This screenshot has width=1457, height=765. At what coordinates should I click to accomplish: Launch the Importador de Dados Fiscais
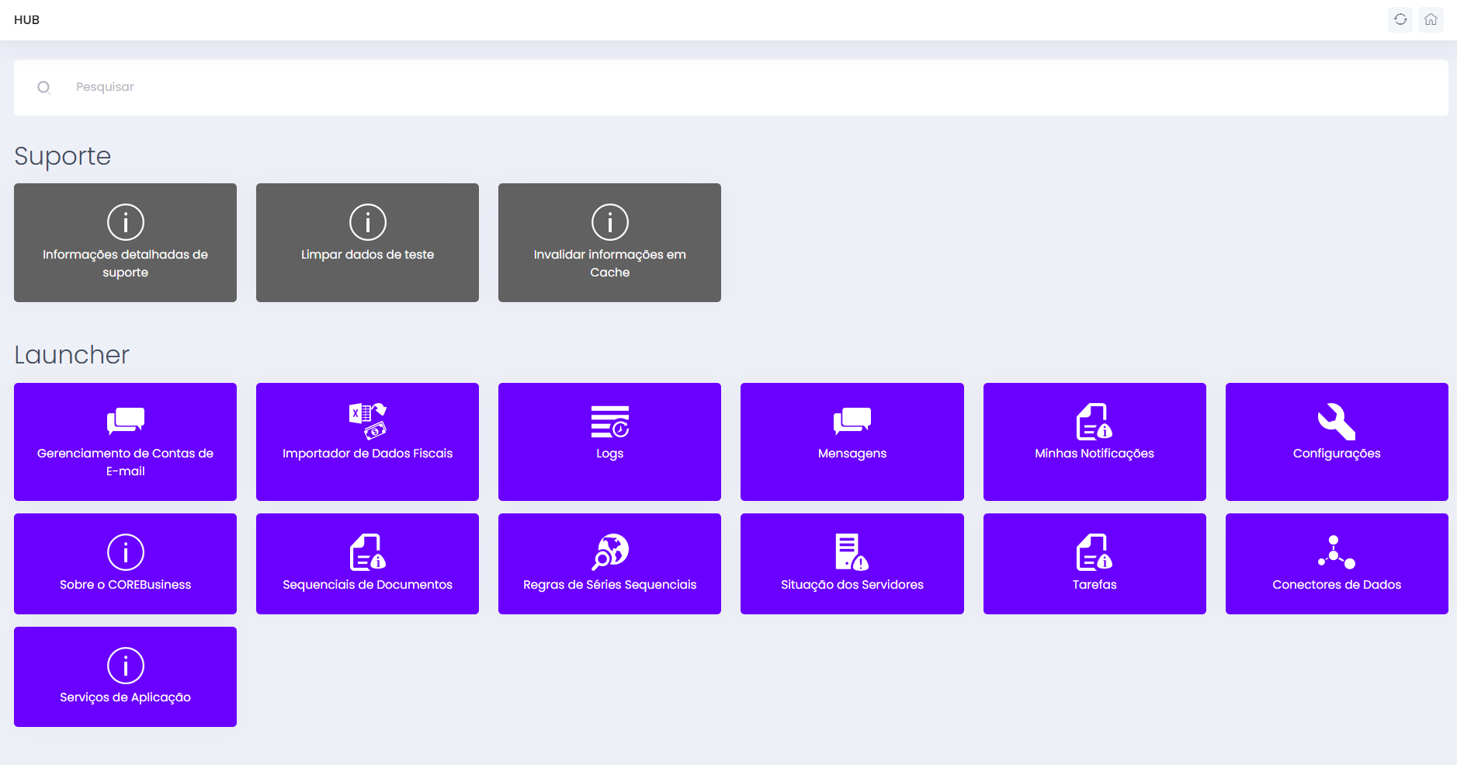click(x=367, y=441)
